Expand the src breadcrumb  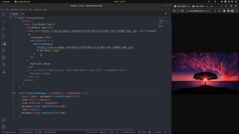tap(11, 18)
